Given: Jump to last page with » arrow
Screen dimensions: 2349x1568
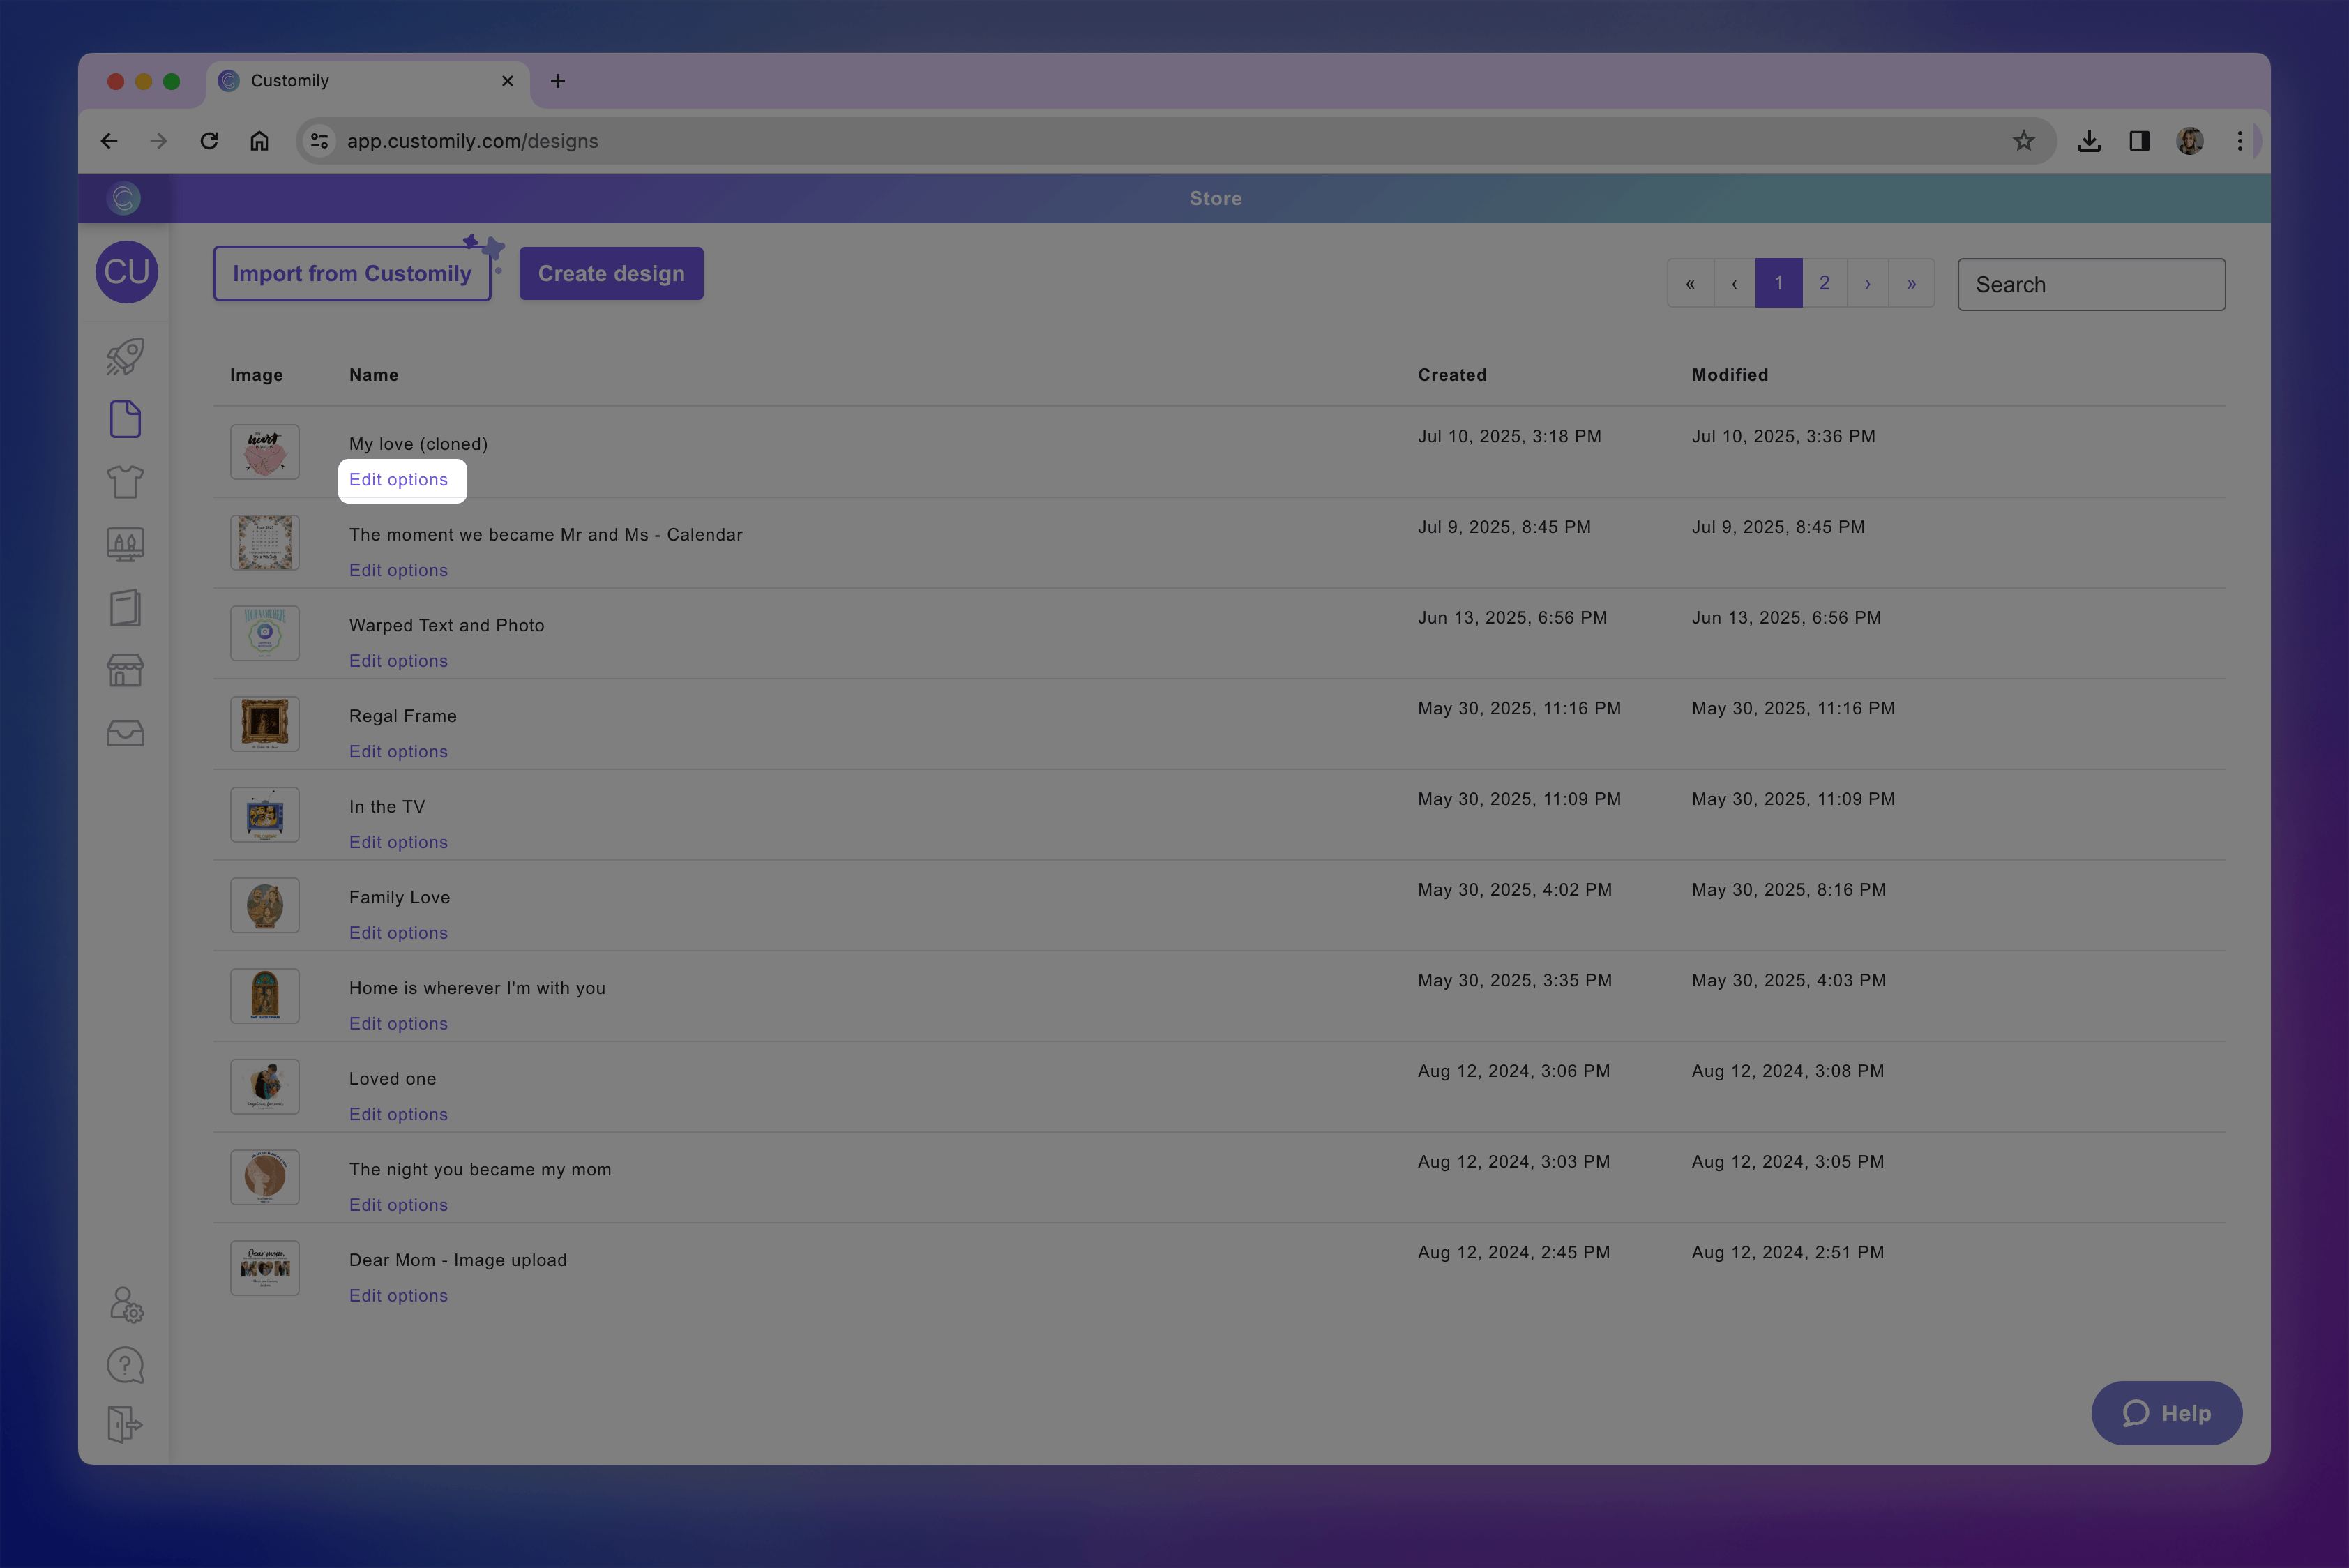Looking at the screenshot, I should (x=1911, y=284).
